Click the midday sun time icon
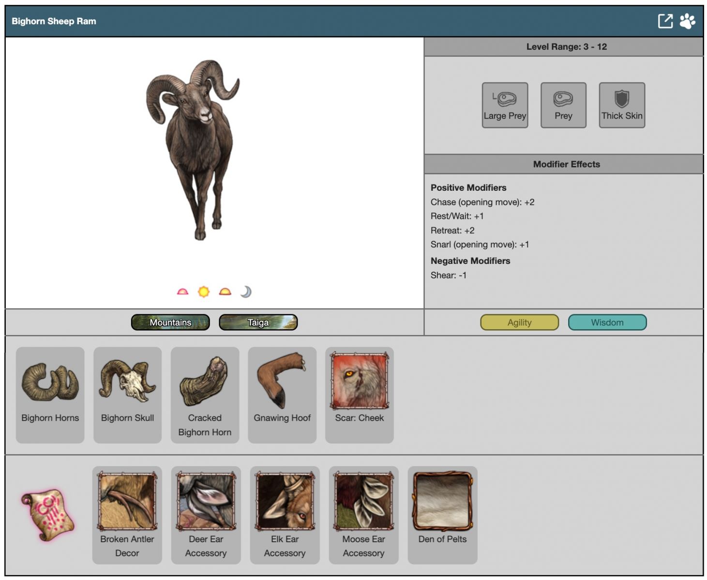Image resolution: width=707 pixels, height=580 pixels. (204, 292)
